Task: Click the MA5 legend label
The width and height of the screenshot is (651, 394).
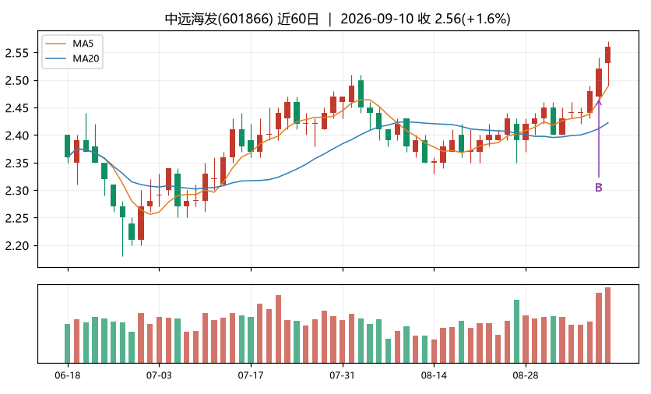Action: [83, 44]
